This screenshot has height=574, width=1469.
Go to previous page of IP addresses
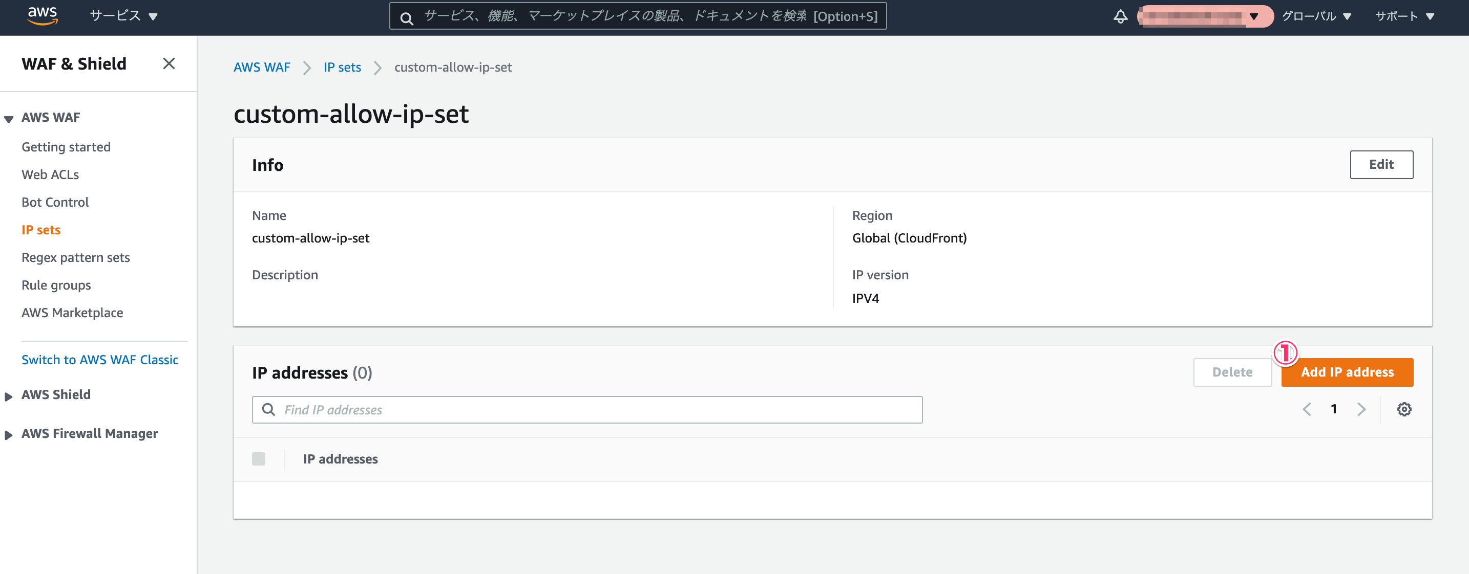click(1307, 409)
